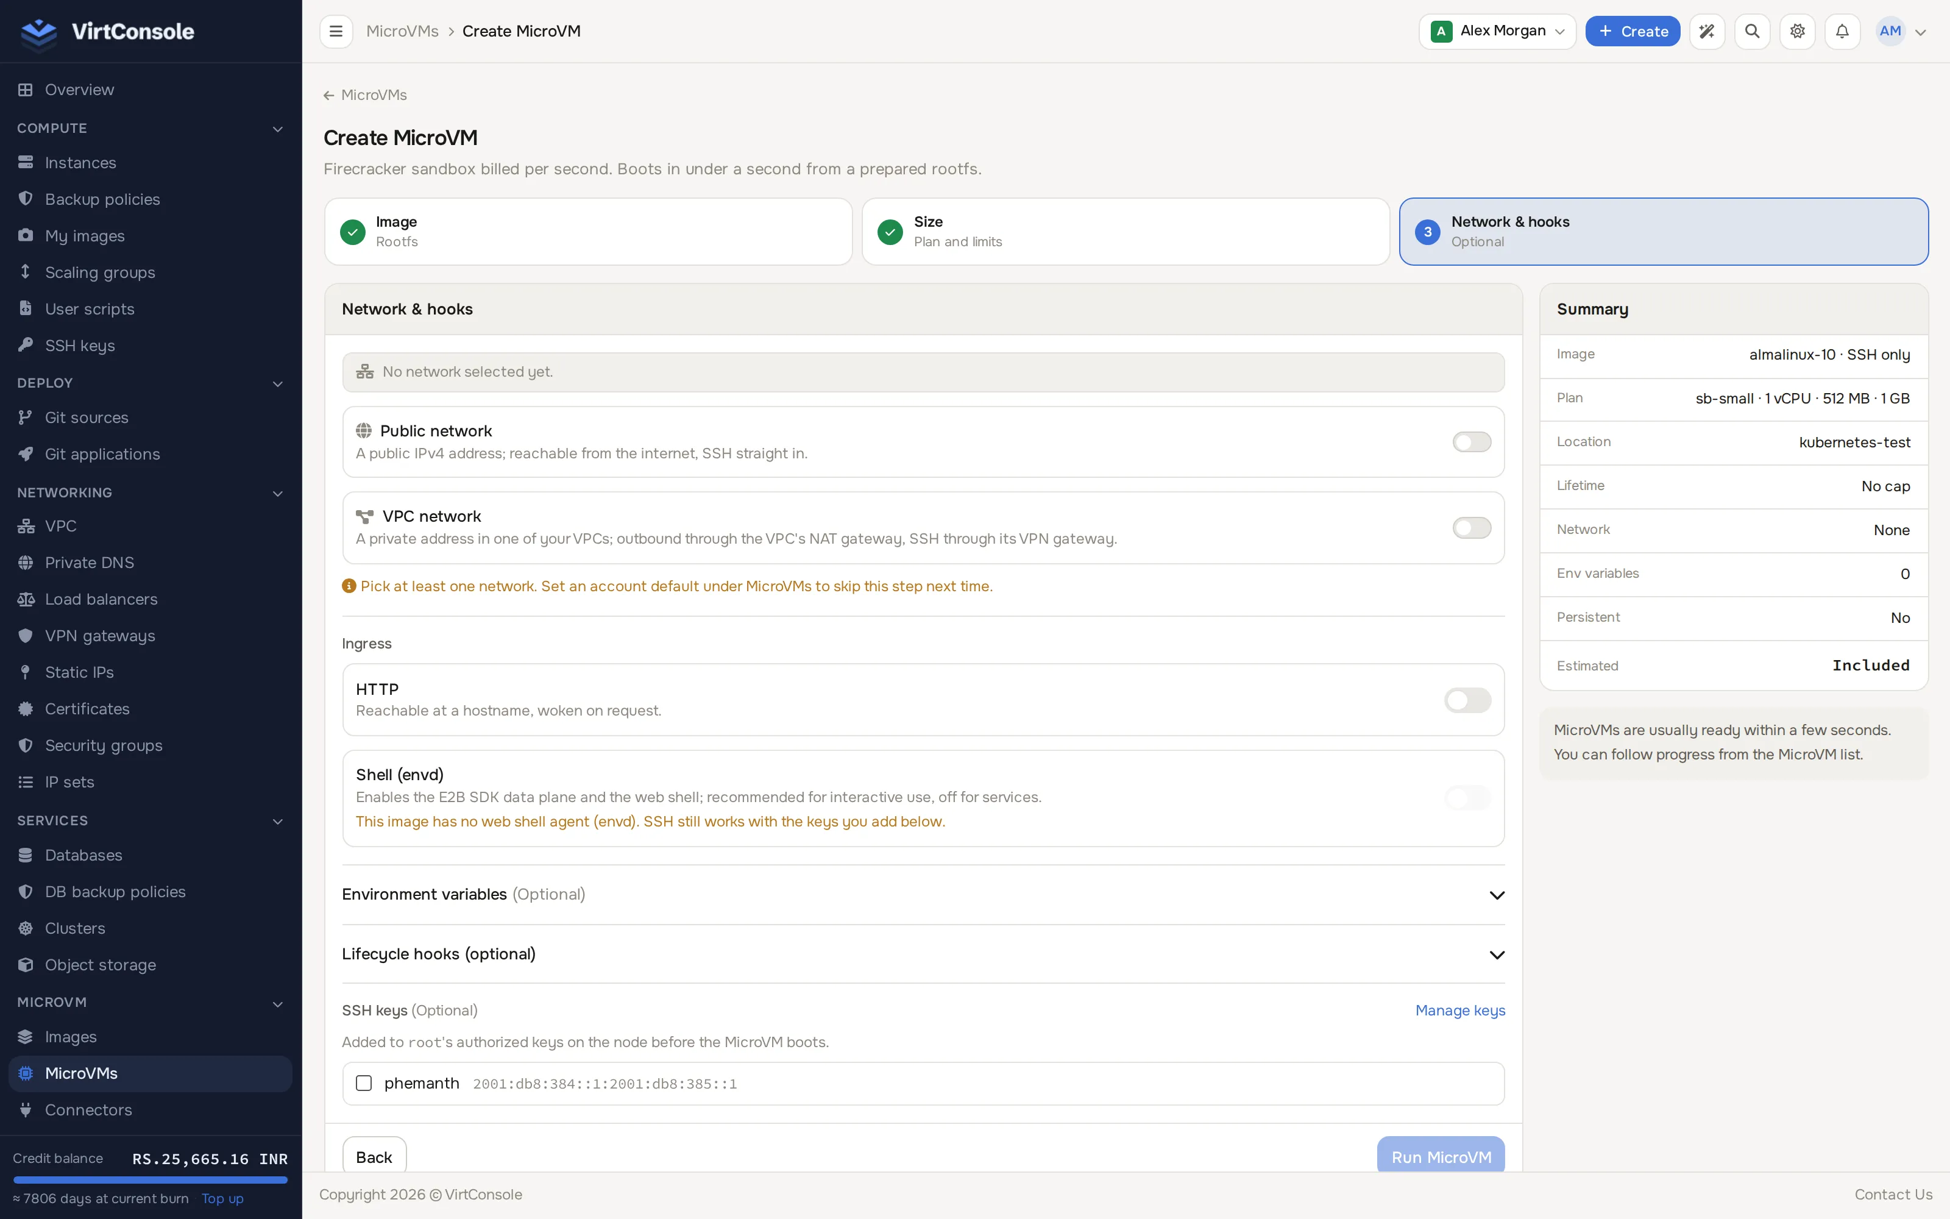The image size is (1950, 1219).
Task: Collapse the COMPUTE sidebar section
Action: coord(151,129)
